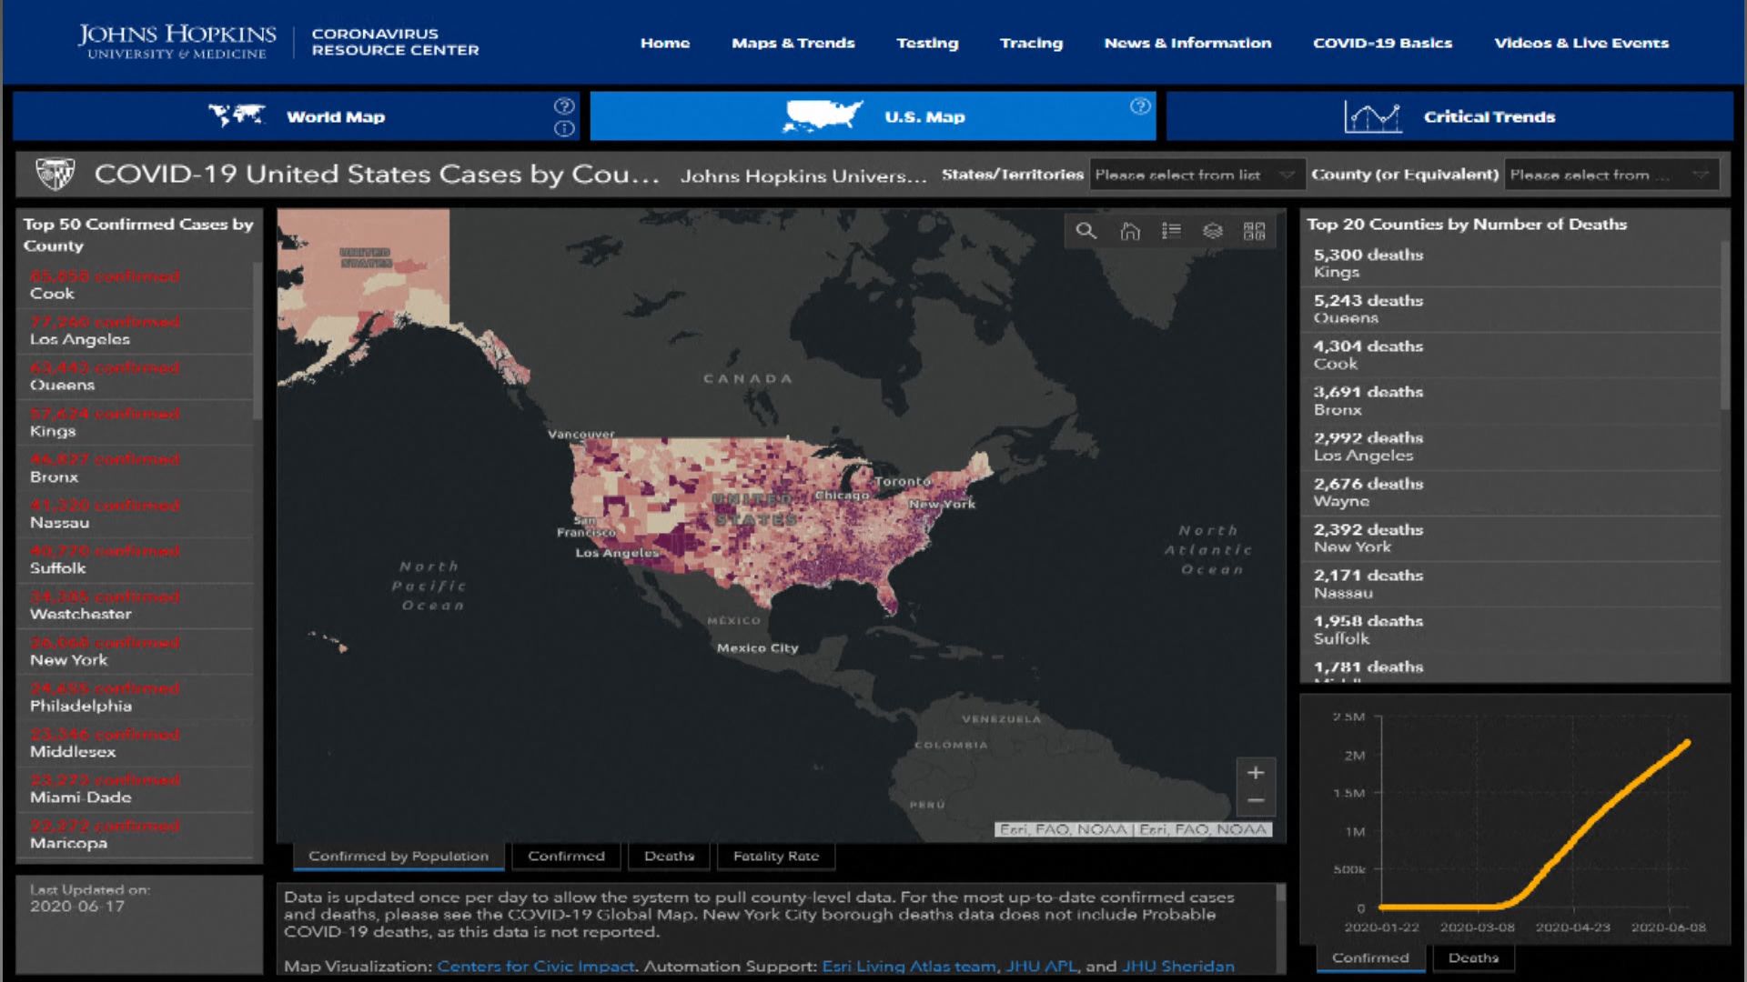Screen dimensions: 1747x982
Task: Expand the County (or Equivalent) dropdown
Action: [1610, 175]
